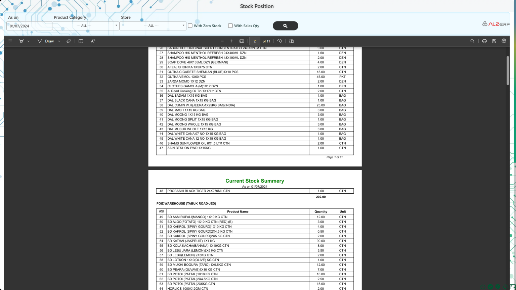This screenshot has height=290, width=516.
Task: Enable the With Zero Stock checkbox
Action: (x=190, y=26)
